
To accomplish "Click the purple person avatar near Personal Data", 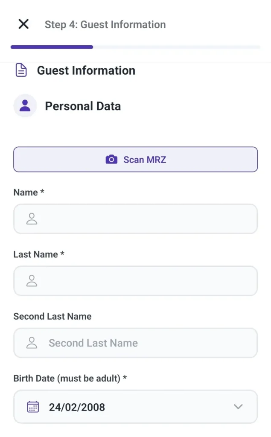I will [25, 105].
